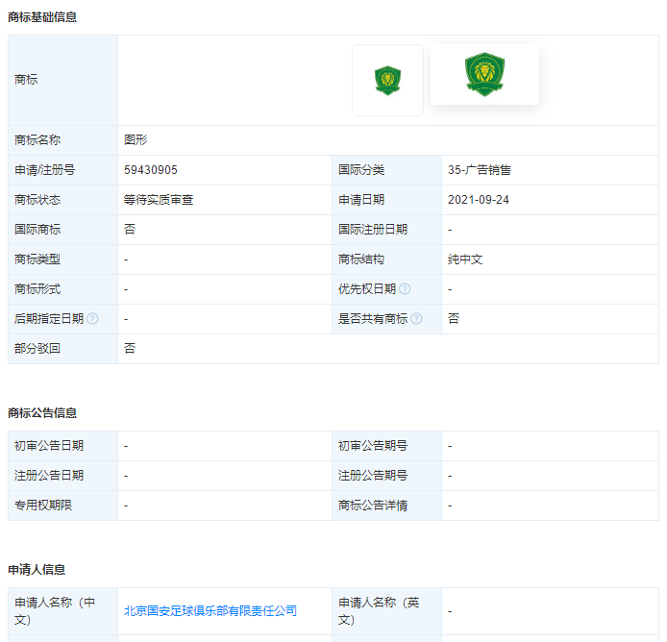Select the class value 35-广告销售

480,170
